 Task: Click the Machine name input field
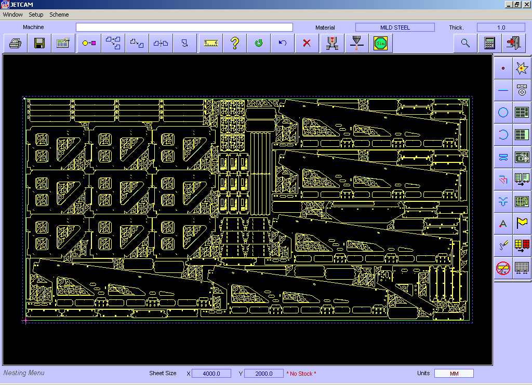pyautogui.click(x=184, y=27)
